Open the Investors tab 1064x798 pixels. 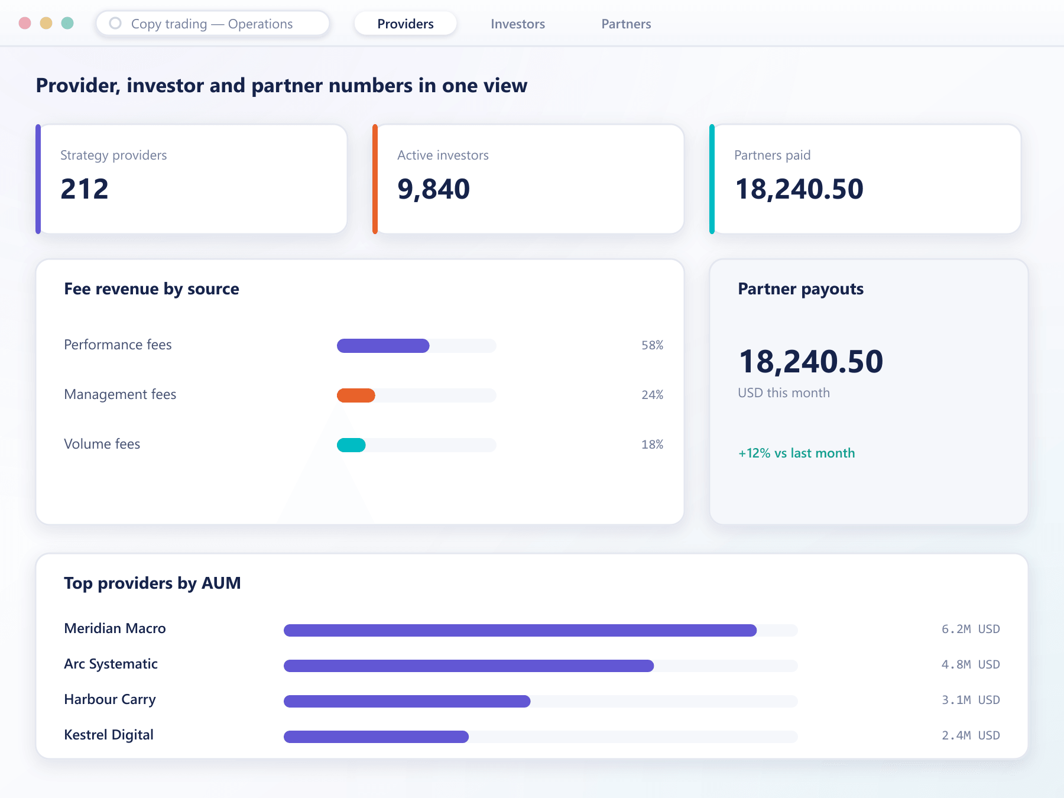pos(518,24)
